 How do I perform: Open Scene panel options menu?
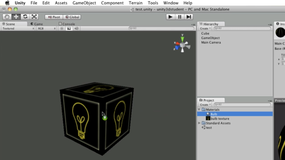coord(193,25)
